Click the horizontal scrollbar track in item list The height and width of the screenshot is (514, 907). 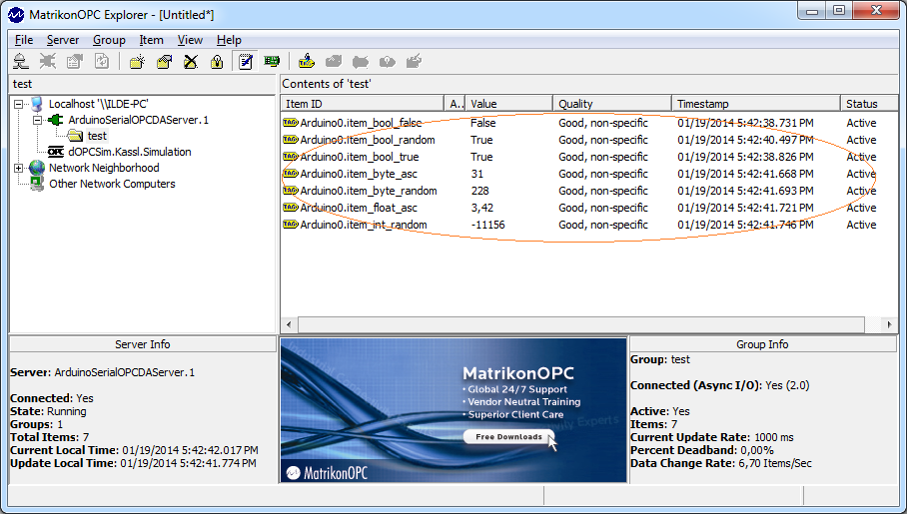[x=581, y=324]
